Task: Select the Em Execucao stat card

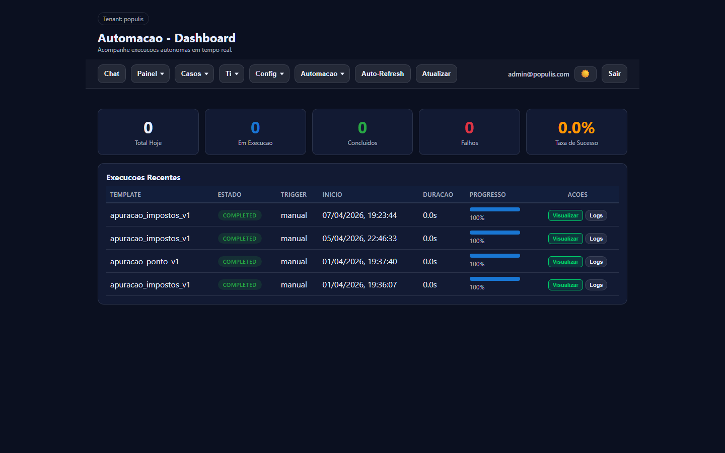Action: pos(255,132)
